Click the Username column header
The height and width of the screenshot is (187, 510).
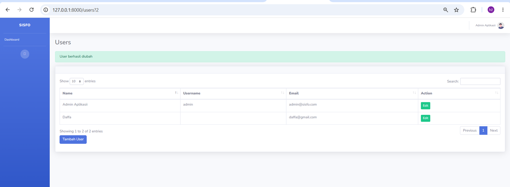tap(233, 93)
